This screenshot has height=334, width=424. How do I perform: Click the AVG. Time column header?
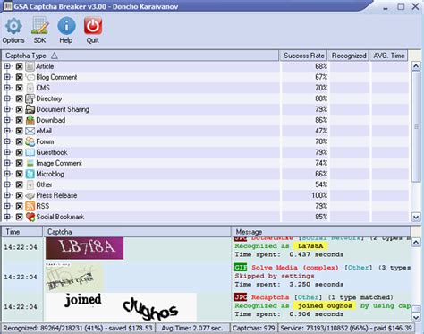coord(388,56)
